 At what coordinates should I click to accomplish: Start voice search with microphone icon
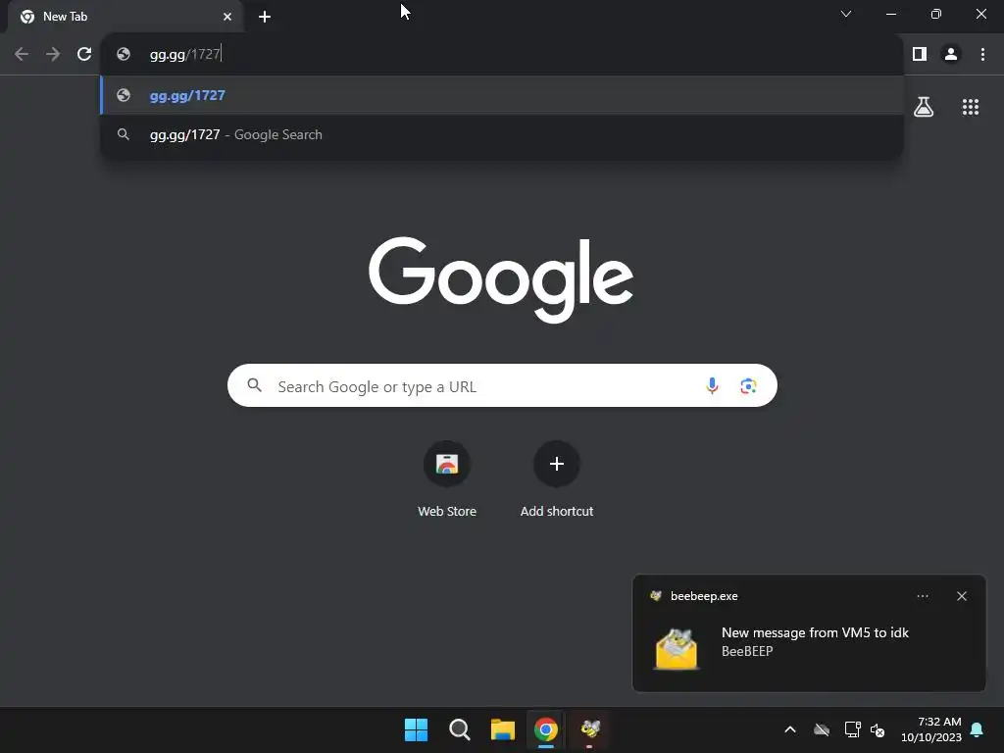coord(712,386)
